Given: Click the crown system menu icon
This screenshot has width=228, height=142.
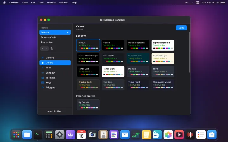Looking at the screenshot, I should 4,3.
